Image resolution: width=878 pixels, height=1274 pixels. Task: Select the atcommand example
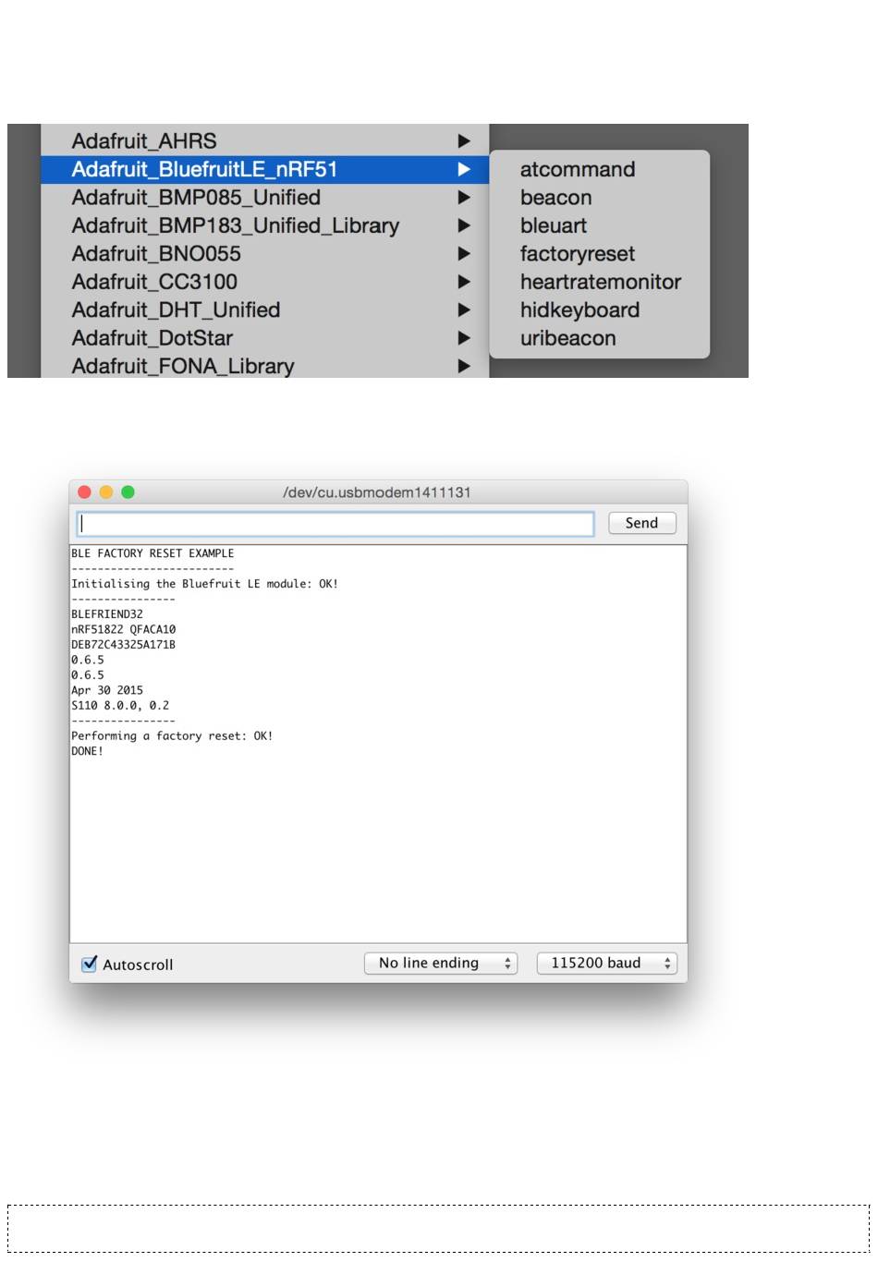coord(577,170)
